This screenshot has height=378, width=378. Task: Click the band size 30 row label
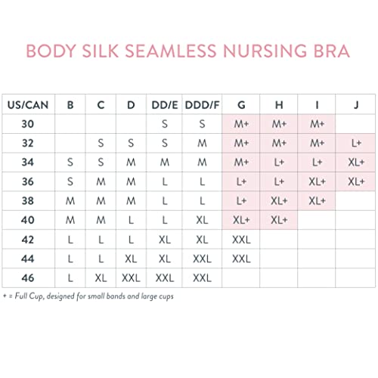(28, 124)
